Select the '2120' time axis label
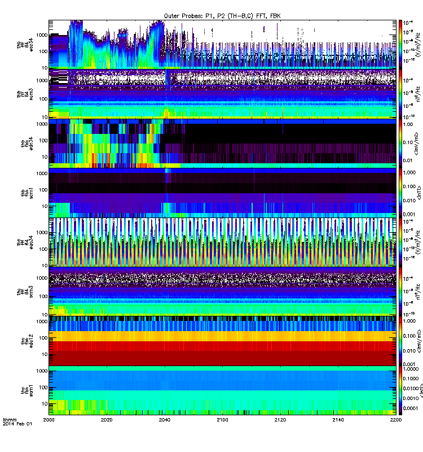 click(x=280, y=420)
